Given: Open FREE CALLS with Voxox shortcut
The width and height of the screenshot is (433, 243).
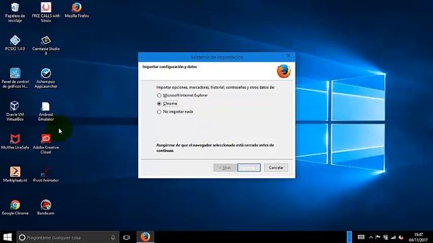Looking at the screenshot, I should 46,12.
